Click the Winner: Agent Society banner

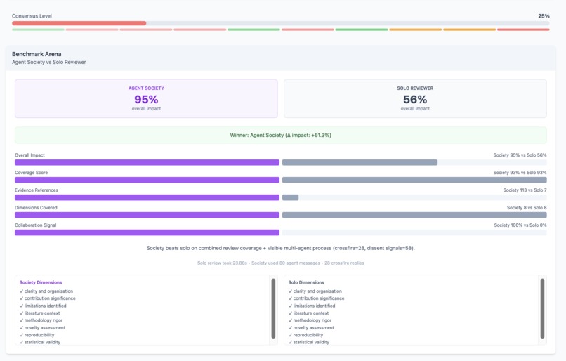click(280, 135)
